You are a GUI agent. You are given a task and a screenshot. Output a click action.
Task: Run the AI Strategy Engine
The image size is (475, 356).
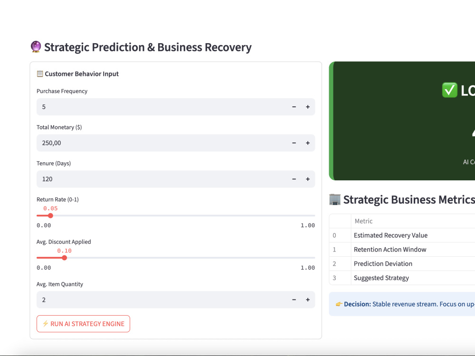[x=83, y=324]
